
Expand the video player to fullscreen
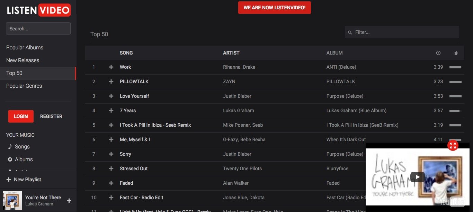(453, 145)
